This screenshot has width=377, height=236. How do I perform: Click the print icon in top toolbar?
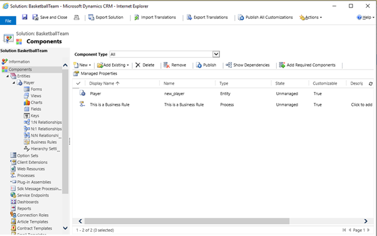[x=76, y=18]
